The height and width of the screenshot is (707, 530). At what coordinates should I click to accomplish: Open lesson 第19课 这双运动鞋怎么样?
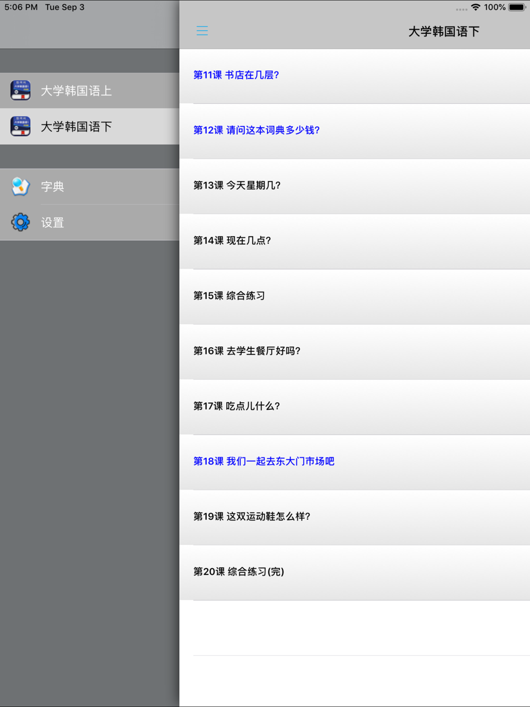tap(355, 517)
